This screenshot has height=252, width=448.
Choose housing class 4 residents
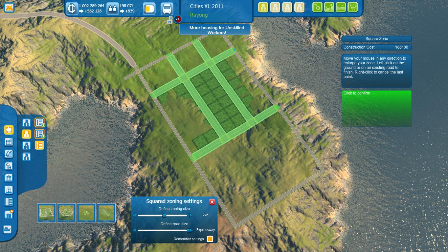27,157
